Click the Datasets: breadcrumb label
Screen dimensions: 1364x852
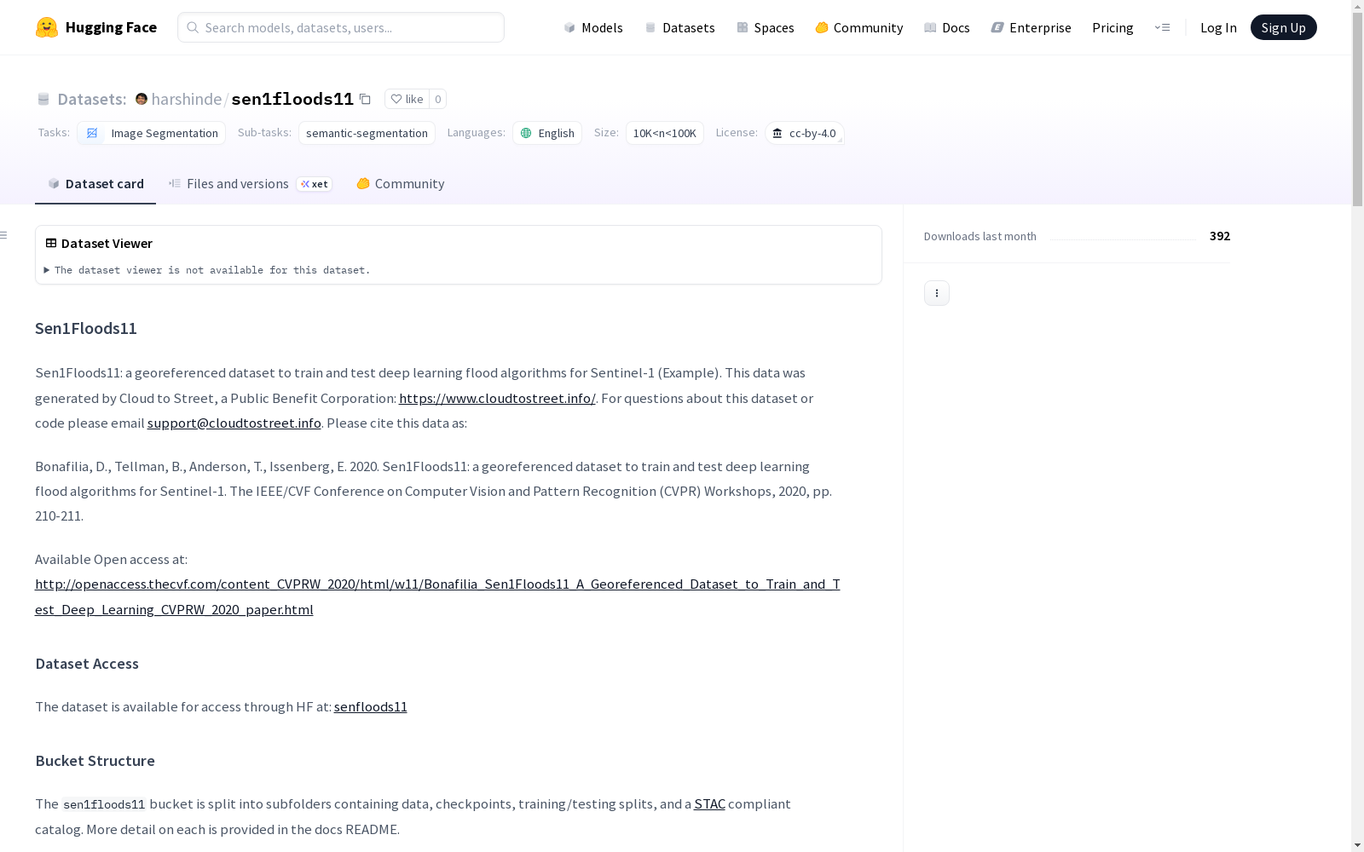[x=92, y=99]
